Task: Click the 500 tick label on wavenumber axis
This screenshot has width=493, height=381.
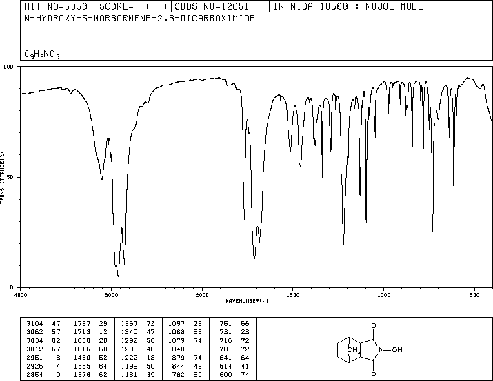Action: [x=474, y=295]
